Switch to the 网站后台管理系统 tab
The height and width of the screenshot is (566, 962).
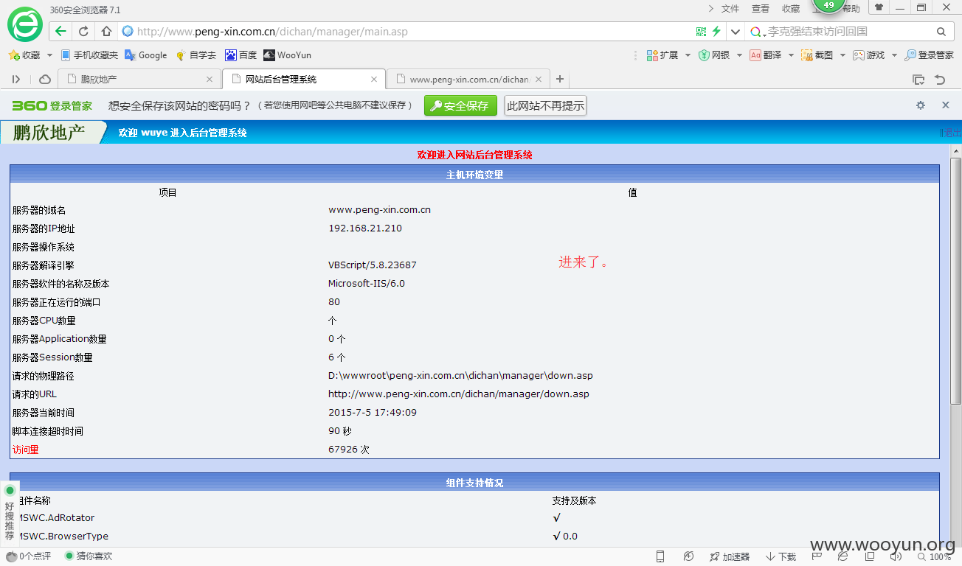point(304,80)
